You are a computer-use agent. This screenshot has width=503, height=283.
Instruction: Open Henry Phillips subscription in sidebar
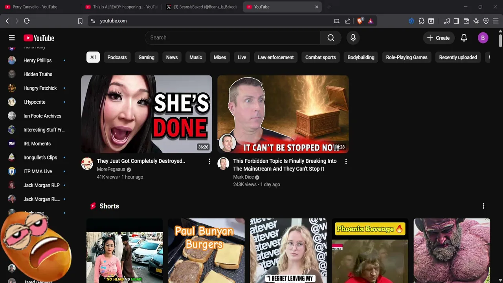[x=37, y=61]
